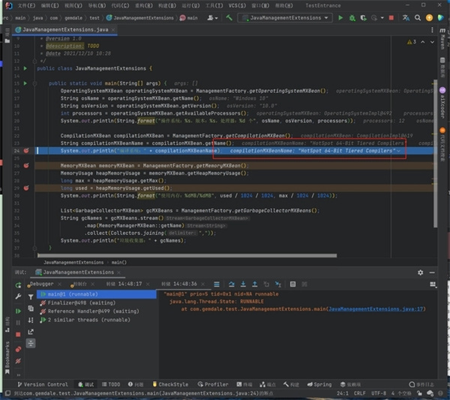
Task: Jump to the previous highlighted warning arrow
Action: (423, 42)
